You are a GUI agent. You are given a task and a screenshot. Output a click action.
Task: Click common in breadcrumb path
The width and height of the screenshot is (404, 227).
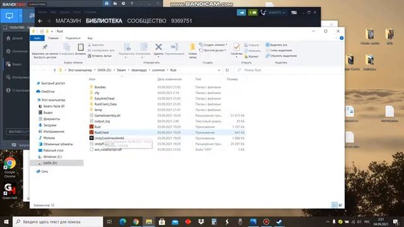(x=158, y=70)
